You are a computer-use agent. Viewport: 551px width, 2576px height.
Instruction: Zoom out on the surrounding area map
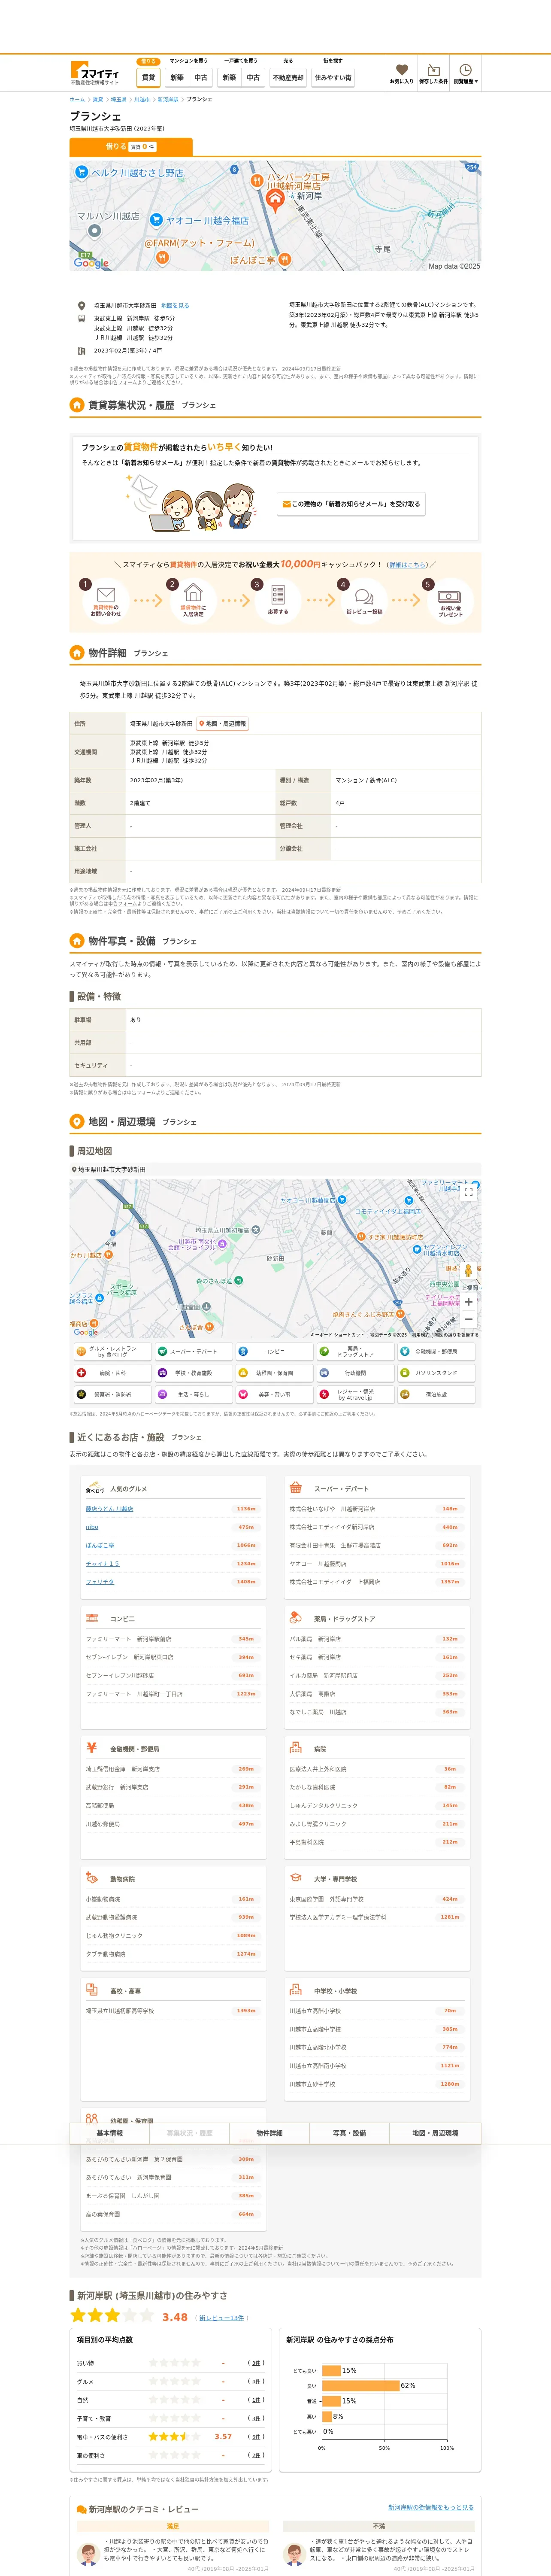[x=468, y=1319]
